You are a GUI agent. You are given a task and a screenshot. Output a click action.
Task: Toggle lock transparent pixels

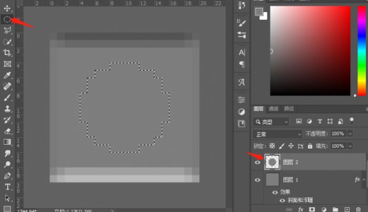coord(272,146)
